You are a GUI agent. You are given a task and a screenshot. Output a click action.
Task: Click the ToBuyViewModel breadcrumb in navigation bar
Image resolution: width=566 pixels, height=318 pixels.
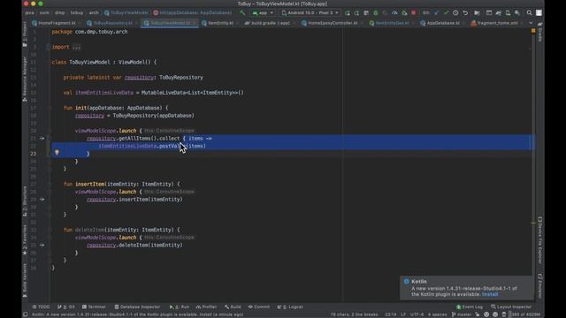click(126, 12)
